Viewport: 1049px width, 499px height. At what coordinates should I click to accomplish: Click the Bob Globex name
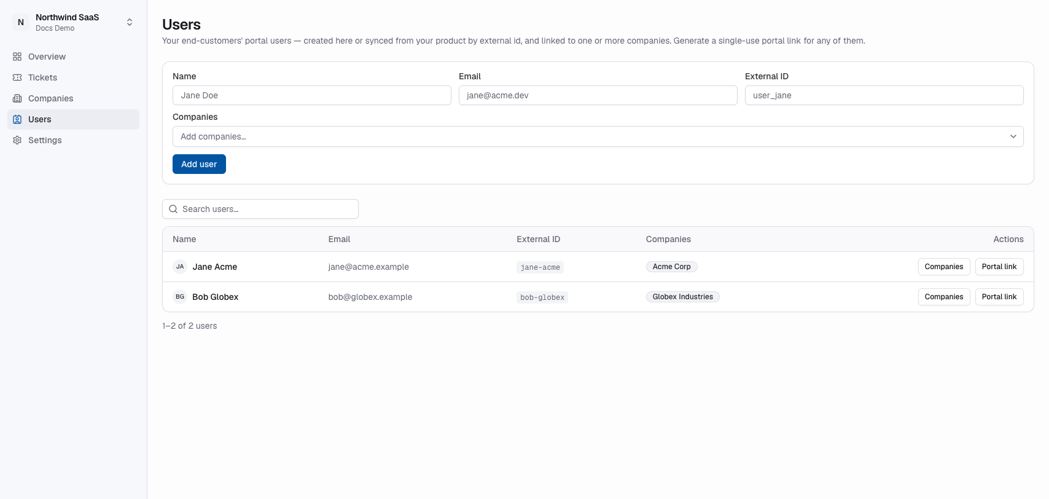(x=216, y=297)
